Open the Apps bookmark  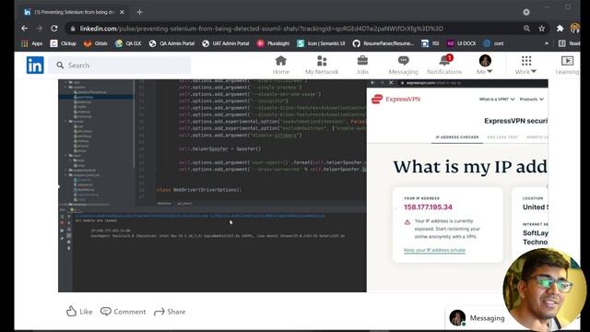[x=32, y=43]
